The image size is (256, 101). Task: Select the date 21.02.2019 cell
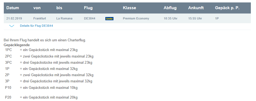pyautogui.click(x=14, y=19)
